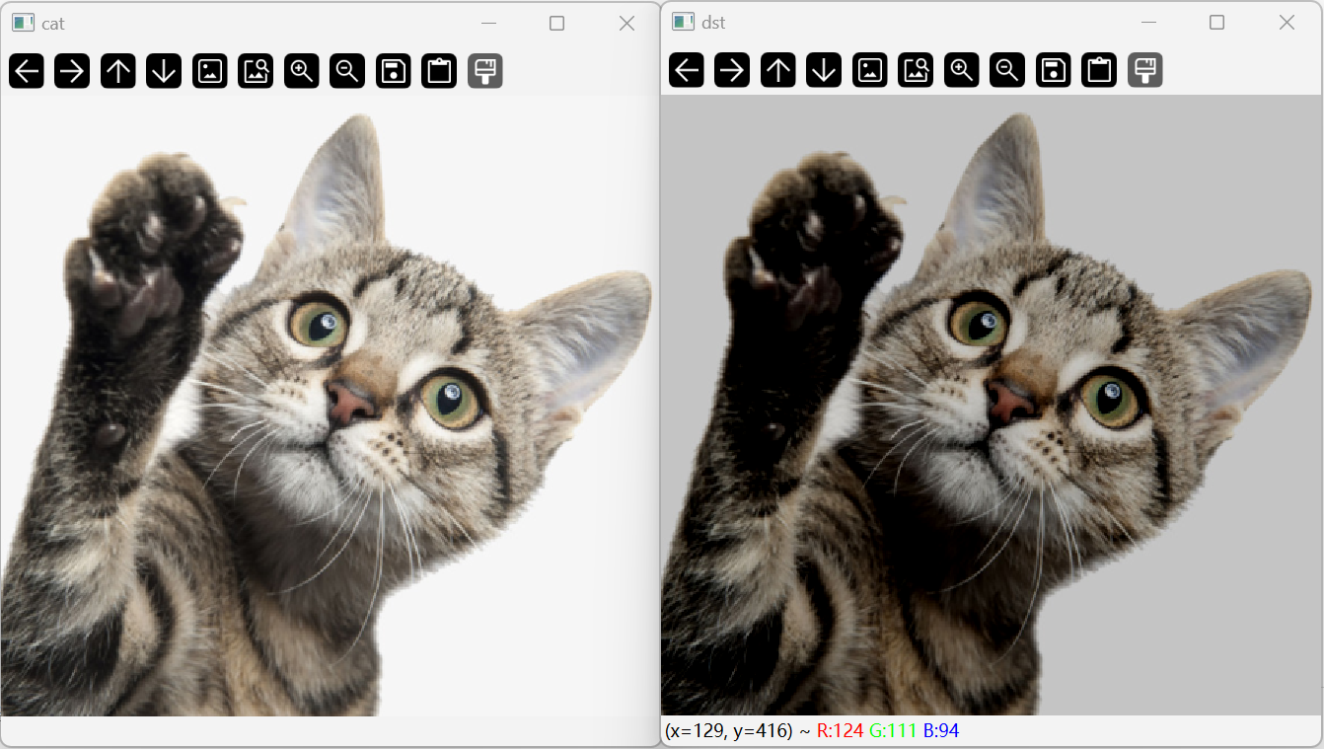Copy dst window image to clipboard

pos(1099,70)
